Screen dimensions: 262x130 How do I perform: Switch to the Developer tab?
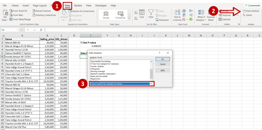coord(101,6)
